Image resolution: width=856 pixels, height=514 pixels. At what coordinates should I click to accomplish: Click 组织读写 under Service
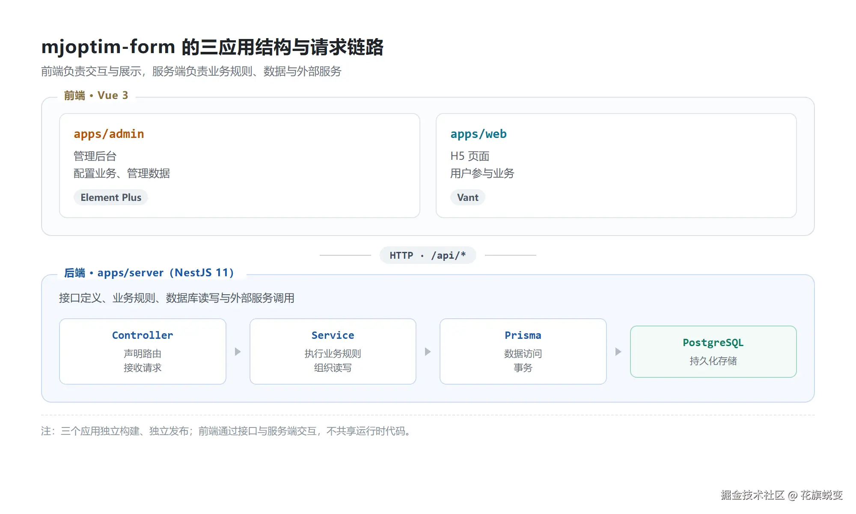[x=333, y=368]
